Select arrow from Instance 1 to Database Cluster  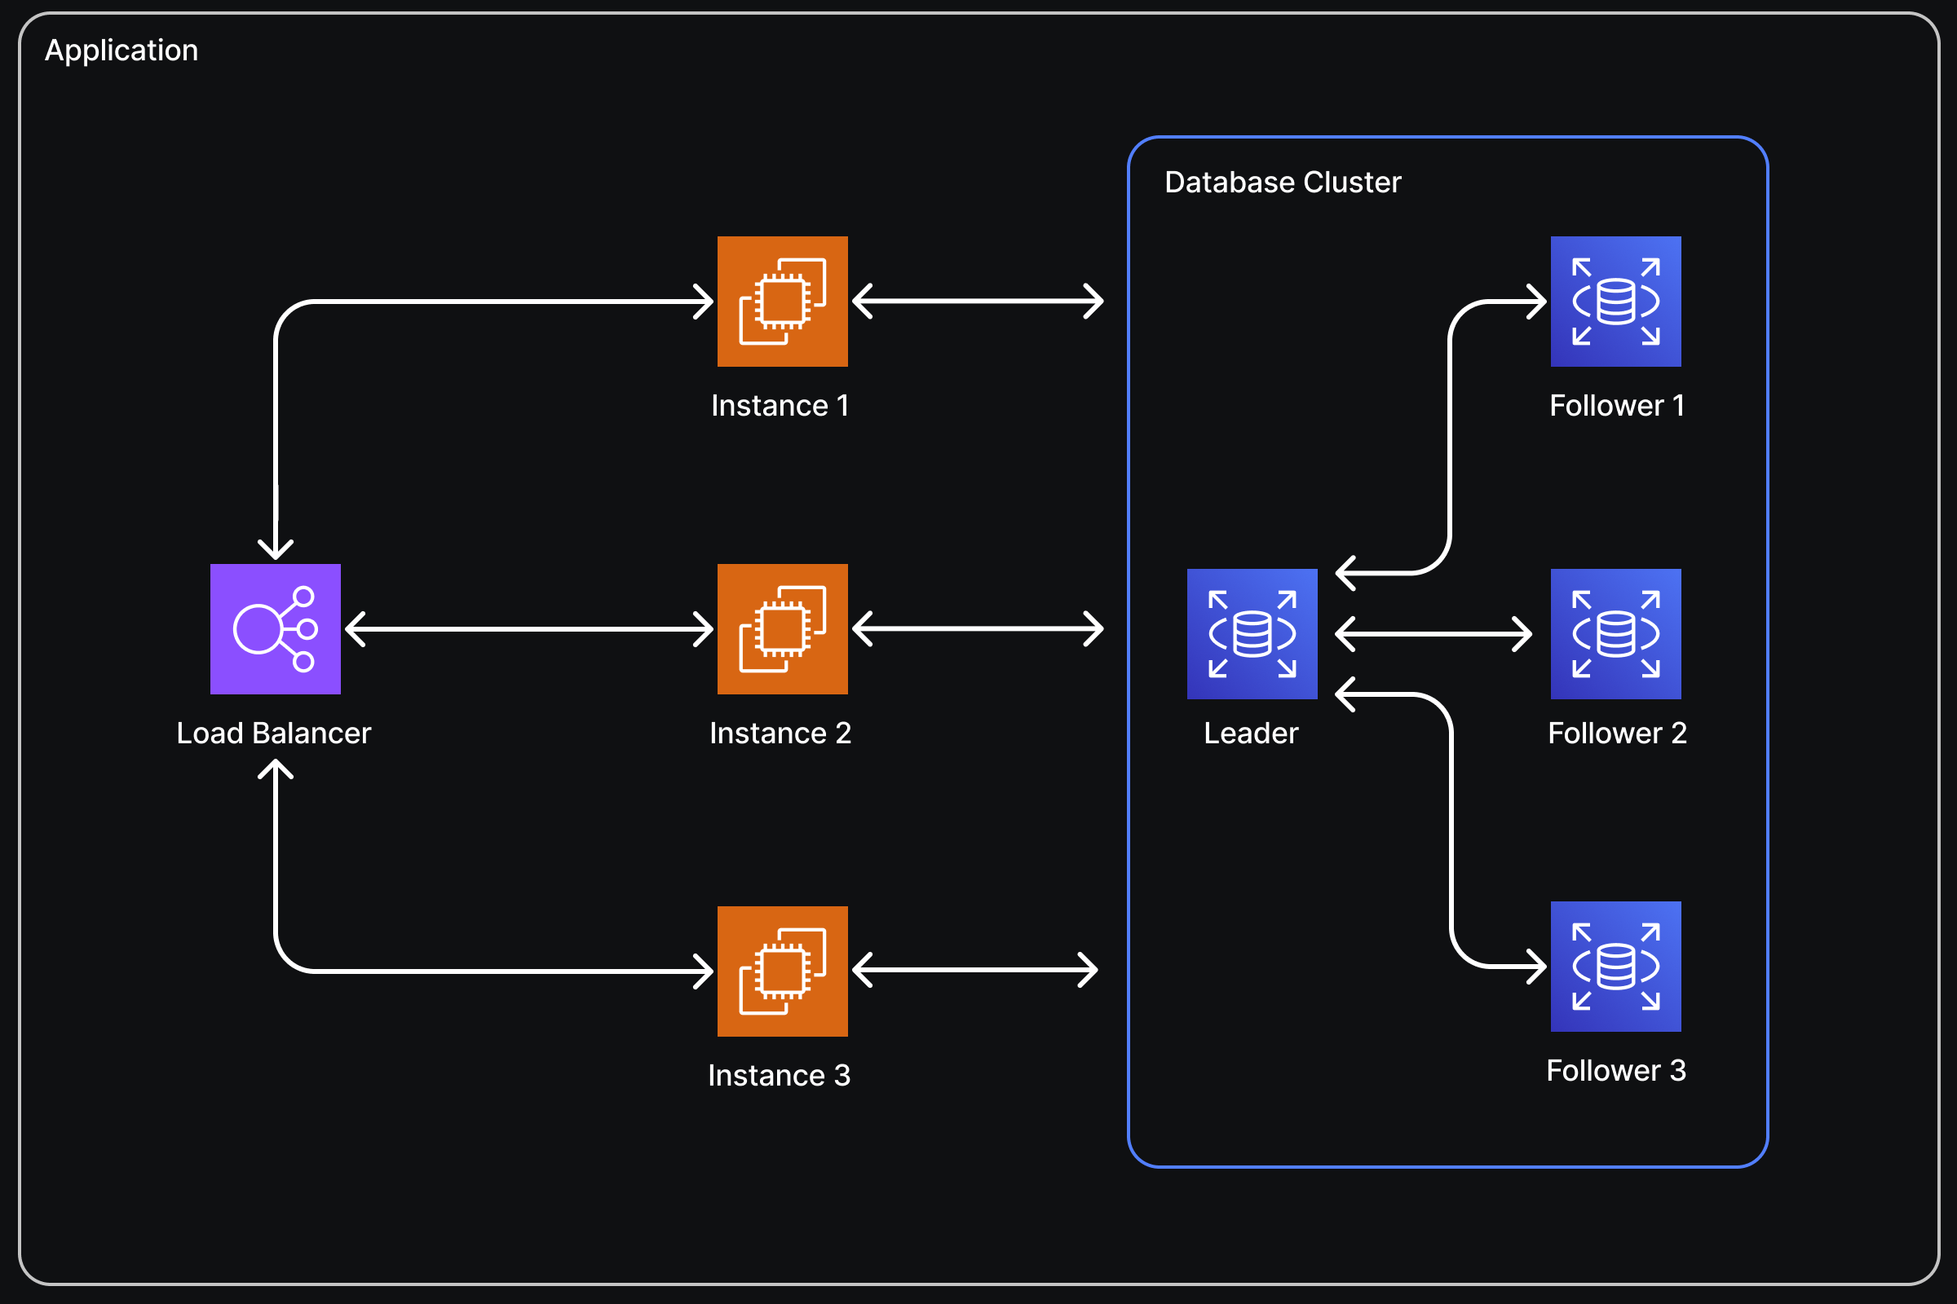(978, 301)
